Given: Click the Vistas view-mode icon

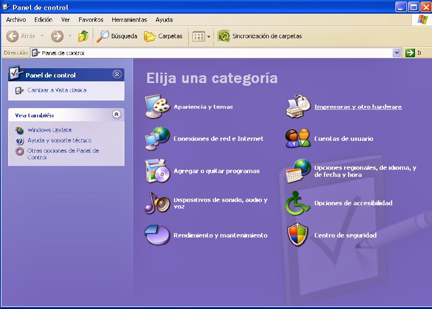Looking at the screenshot, I should pyautogui.click(x=199, y=37).
